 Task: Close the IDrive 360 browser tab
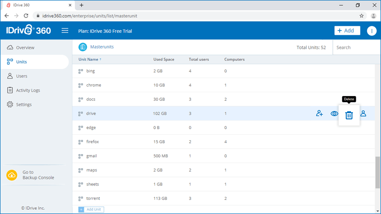tap(70, 5)
